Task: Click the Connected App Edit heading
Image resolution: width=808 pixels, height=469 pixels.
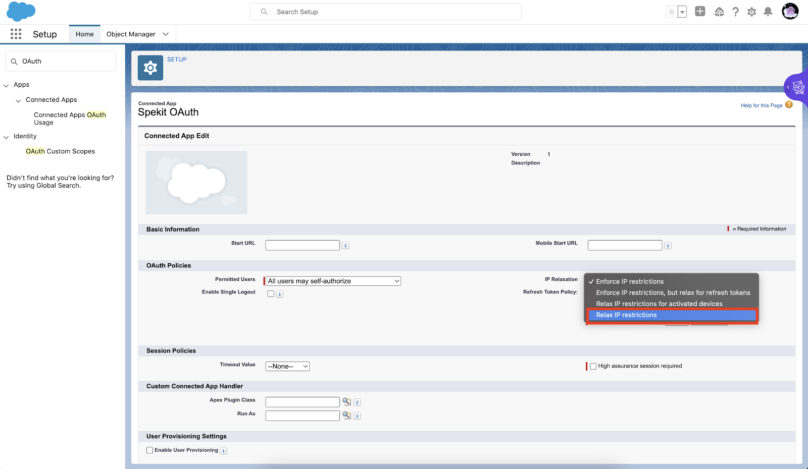Action: pyautogui.click(x=177, y=136)
